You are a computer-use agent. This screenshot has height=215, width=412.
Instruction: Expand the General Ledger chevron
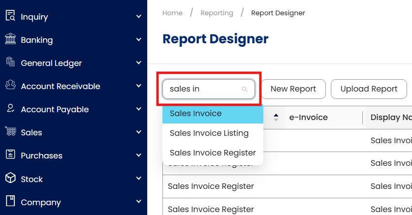[138, 63]
